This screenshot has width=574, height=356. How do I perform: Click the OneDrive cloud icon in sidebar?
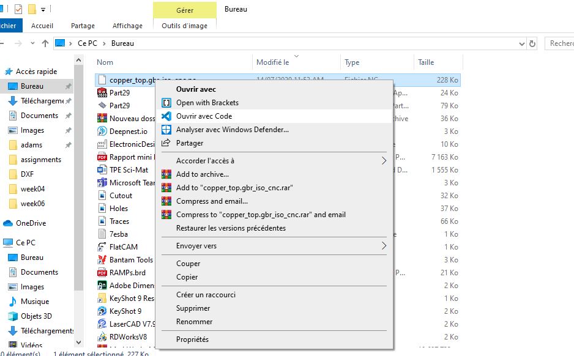(x=9, y=223)
